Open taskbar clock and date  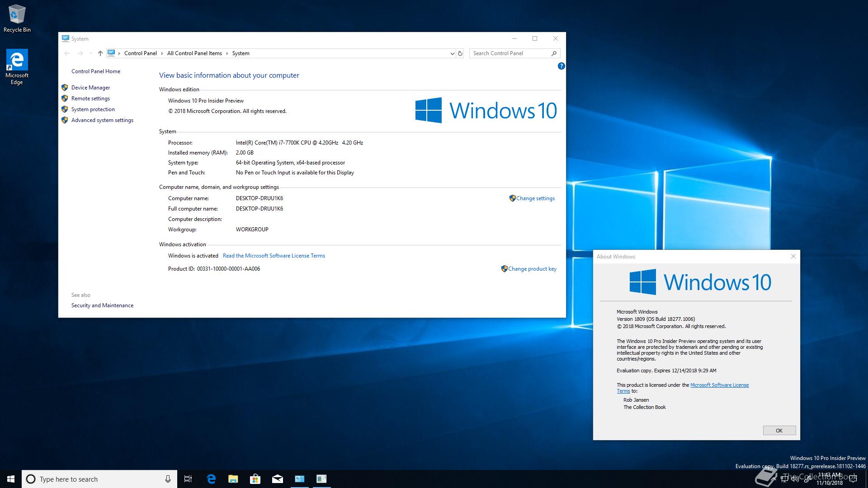(830, 479)
